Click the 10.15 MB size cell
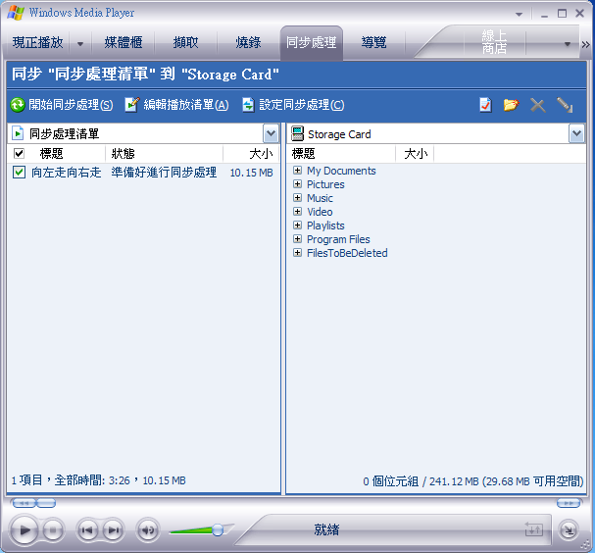Image resolution: width=595 pixels, height=553 pixels. tap(252, 173)
